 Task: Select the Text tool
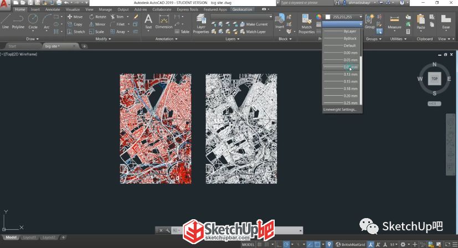point(148,22)
